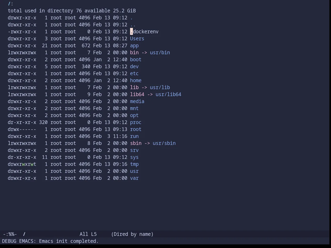Open the Users directory entry
The image size is (331, 248).
click(x=137, y=38)
